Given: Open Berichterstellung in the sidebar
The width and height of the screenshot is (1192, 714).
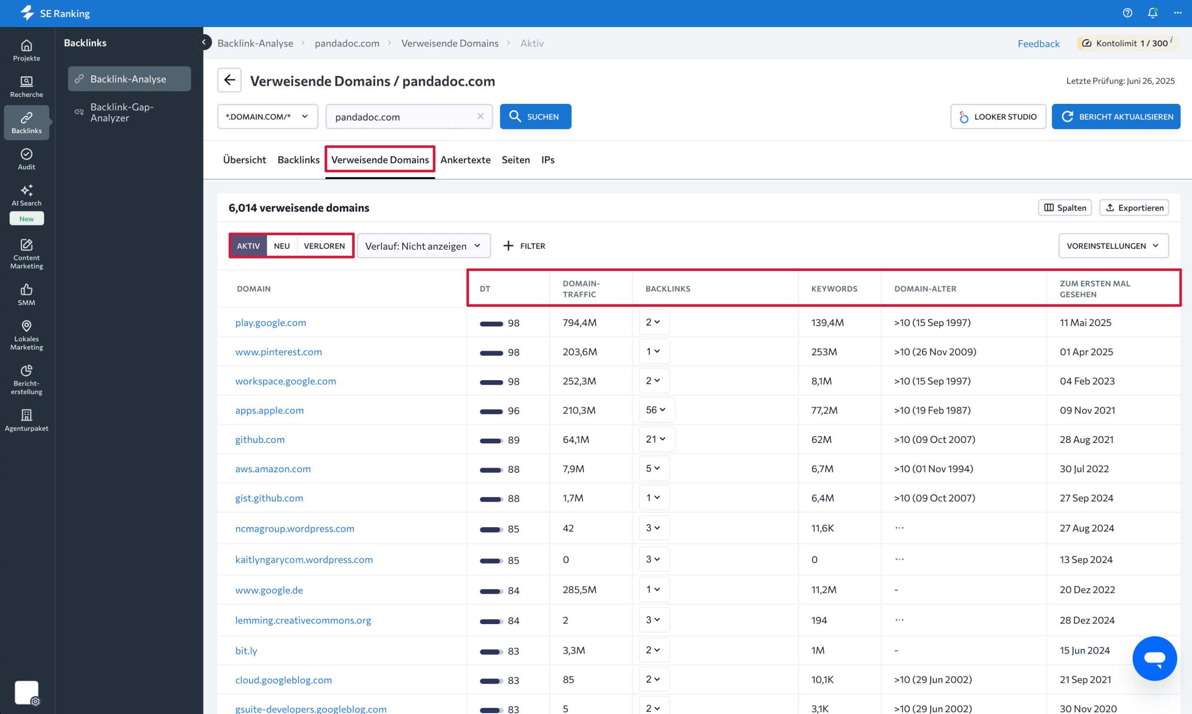Looking at the screenshot, I should 27,380.
